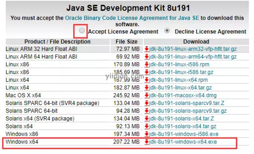Click the 72.97 MB file size cell

(x=128, y=49)
